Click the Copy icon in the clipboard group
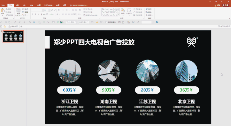This screenshot has width=231, height=126. tap(7, 12)
